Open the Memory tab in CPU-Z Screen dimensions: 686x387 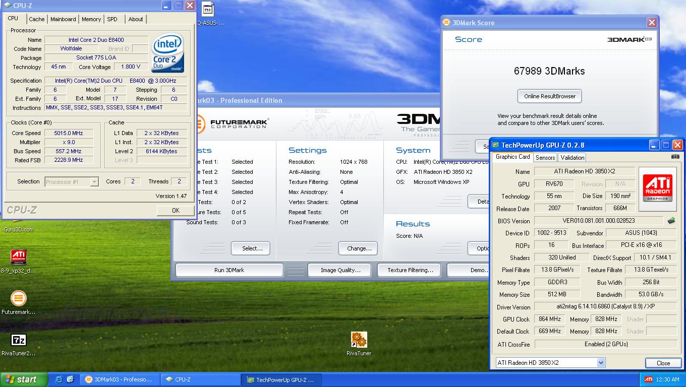coord(91,19)
